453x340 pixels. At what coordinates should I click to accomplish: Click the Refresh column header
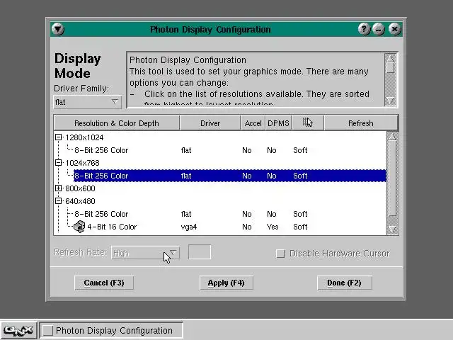coord(360,123)
